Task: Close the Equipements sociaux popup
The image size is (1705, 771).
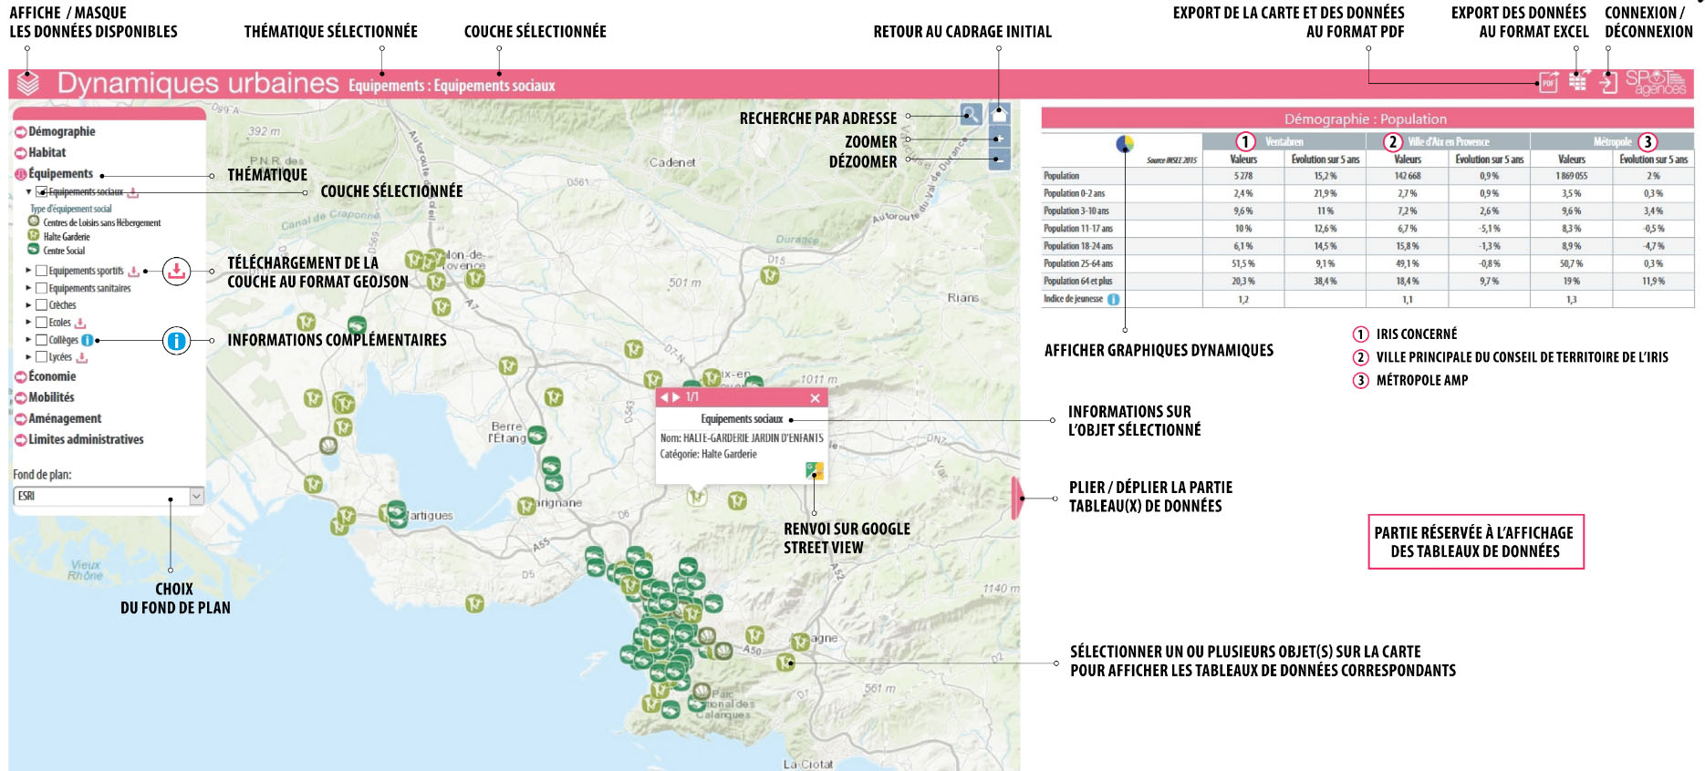Action: (x=815, y=397)
